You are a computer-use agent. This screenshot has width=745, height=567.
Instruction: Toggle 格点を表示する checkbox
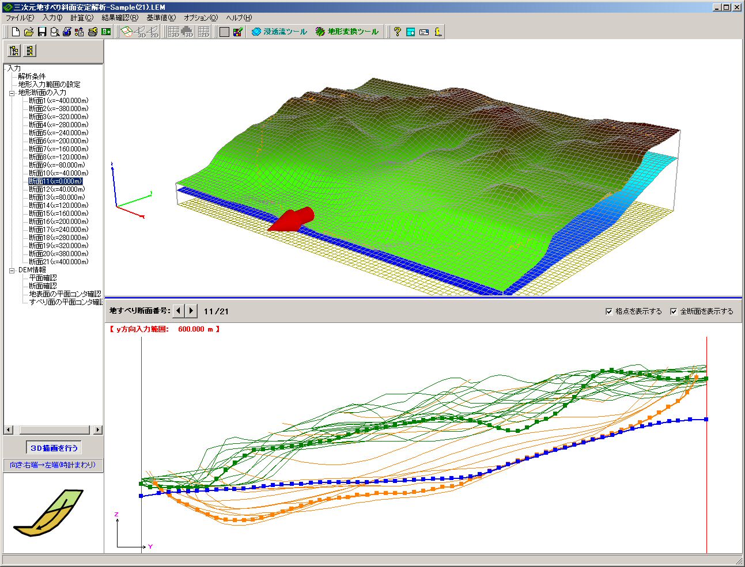(x=609, y=311)
